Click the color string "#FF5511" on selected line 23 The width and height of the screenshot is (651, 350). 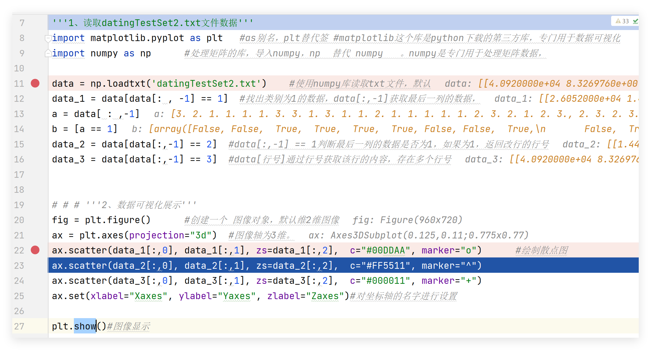pos(386,266)
